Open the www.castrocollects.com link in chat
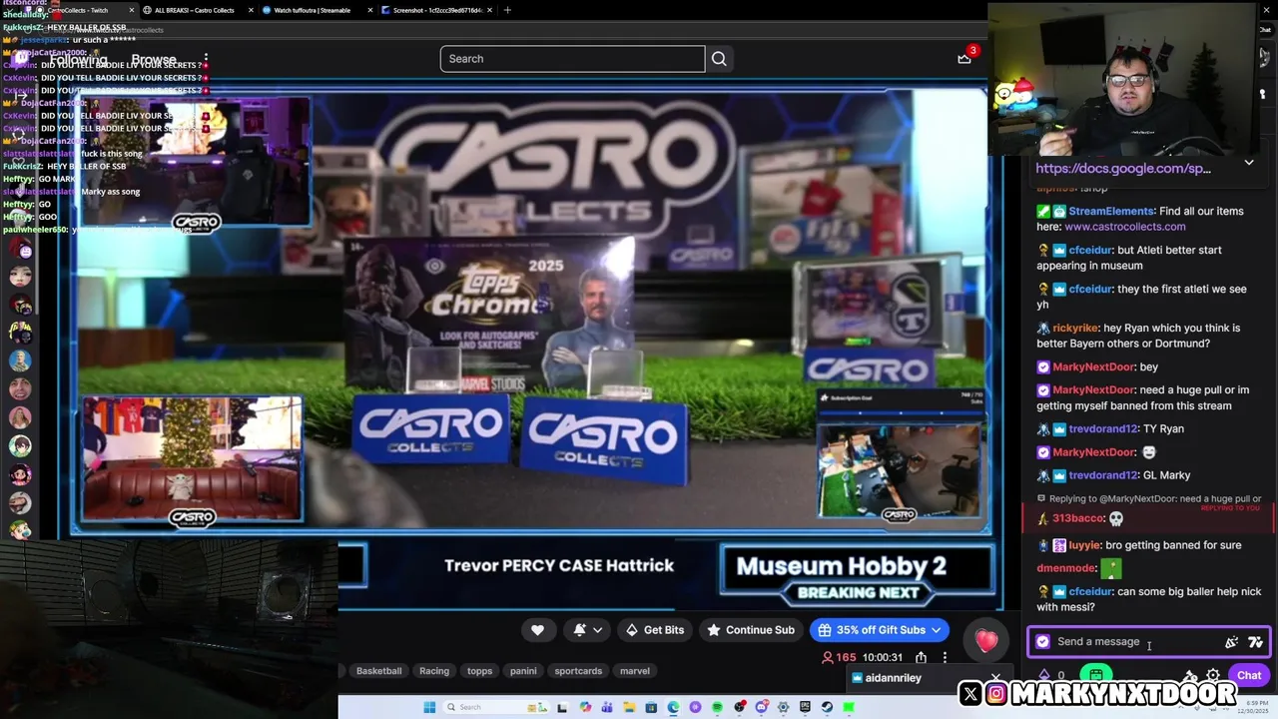The height and width of the screenshot is (719, 1278). 1125,227
